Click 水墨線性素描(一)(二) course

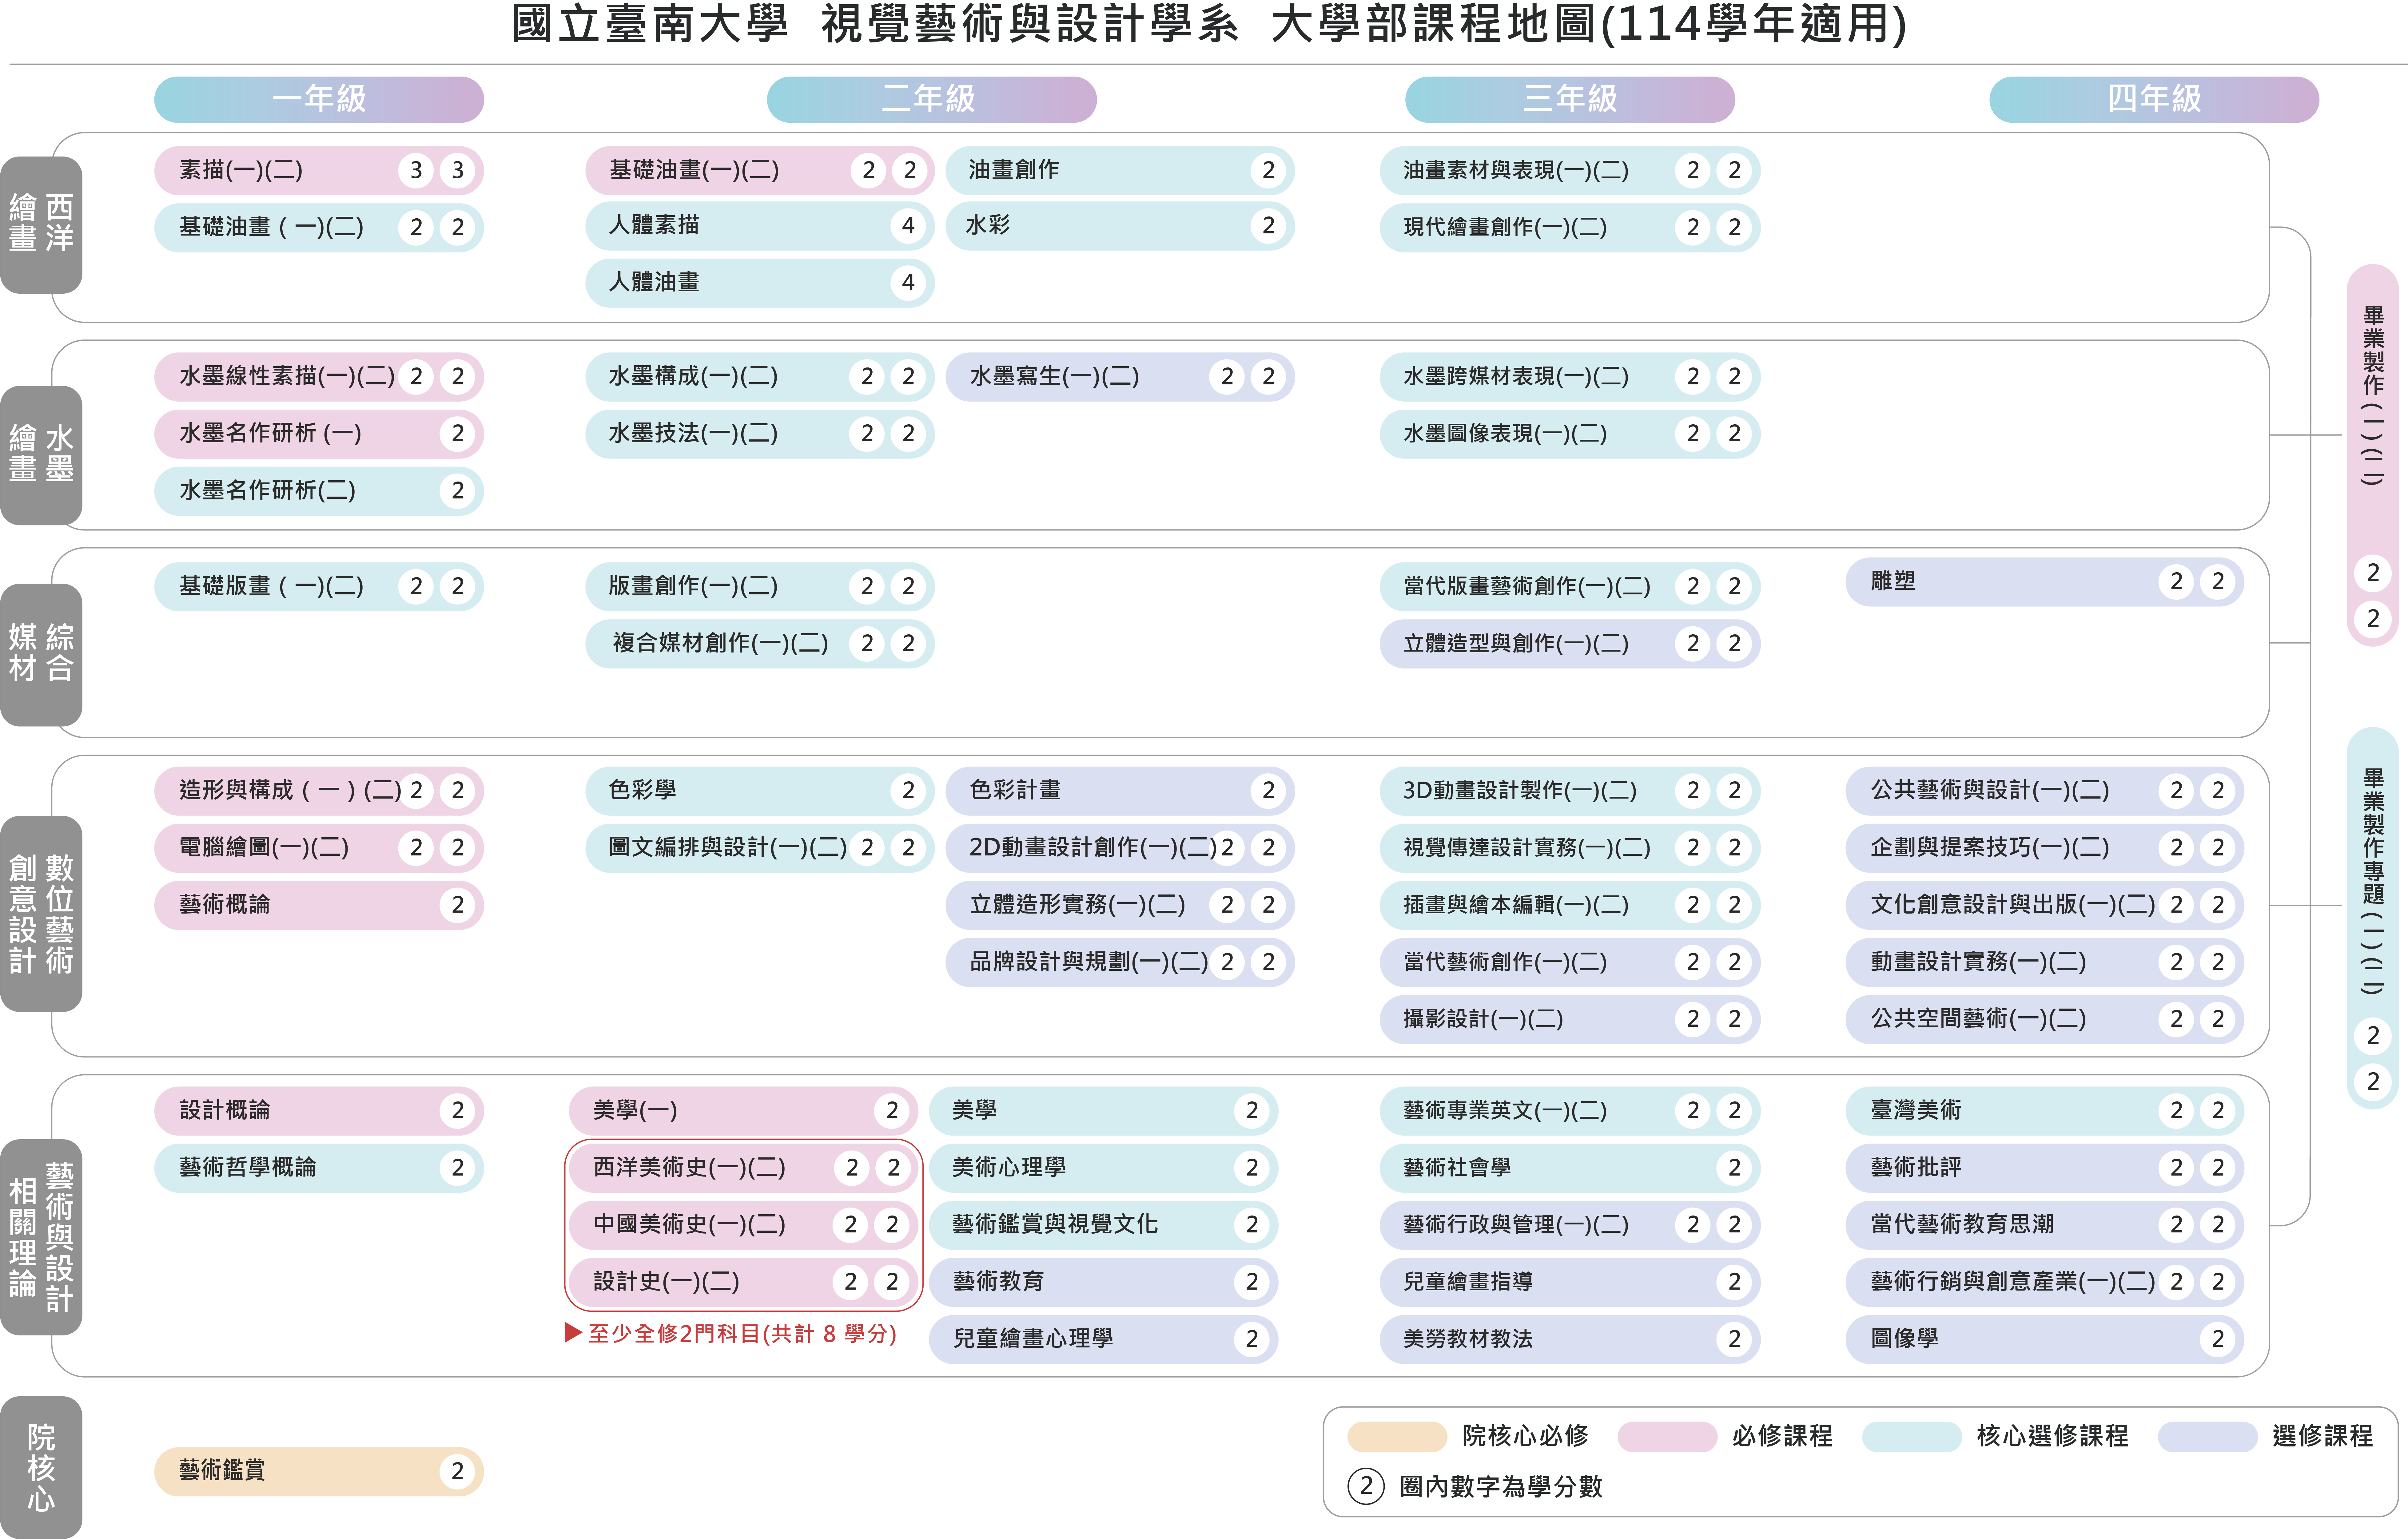(x=319, y=377)
